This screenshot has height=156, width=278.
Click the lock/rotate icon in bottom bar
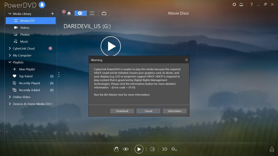(x=116, y=149)
